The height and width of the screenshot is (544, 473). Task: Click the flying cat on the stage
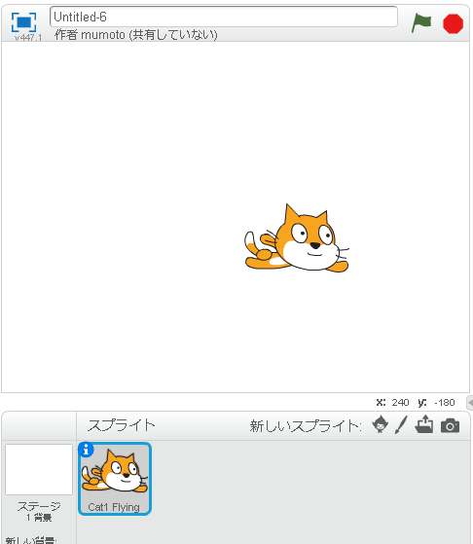(x=297, y=238)
